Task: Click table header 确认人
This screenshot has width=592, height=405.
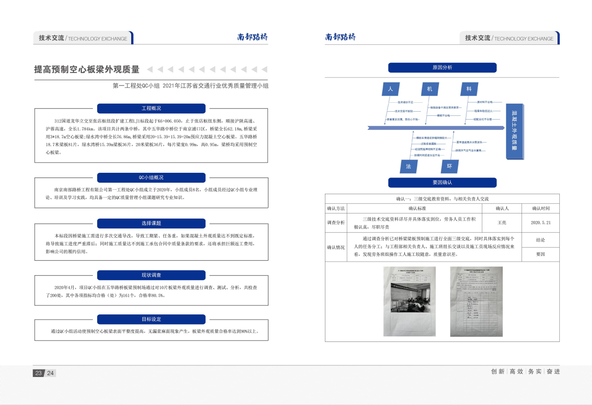Action: point(502,208)
